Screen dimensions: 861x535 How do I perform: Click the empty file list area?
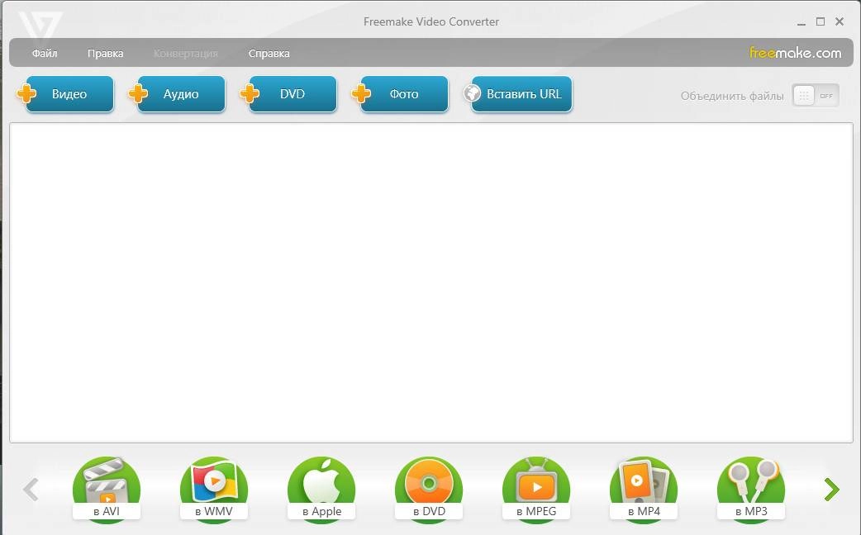coord(431,282)
